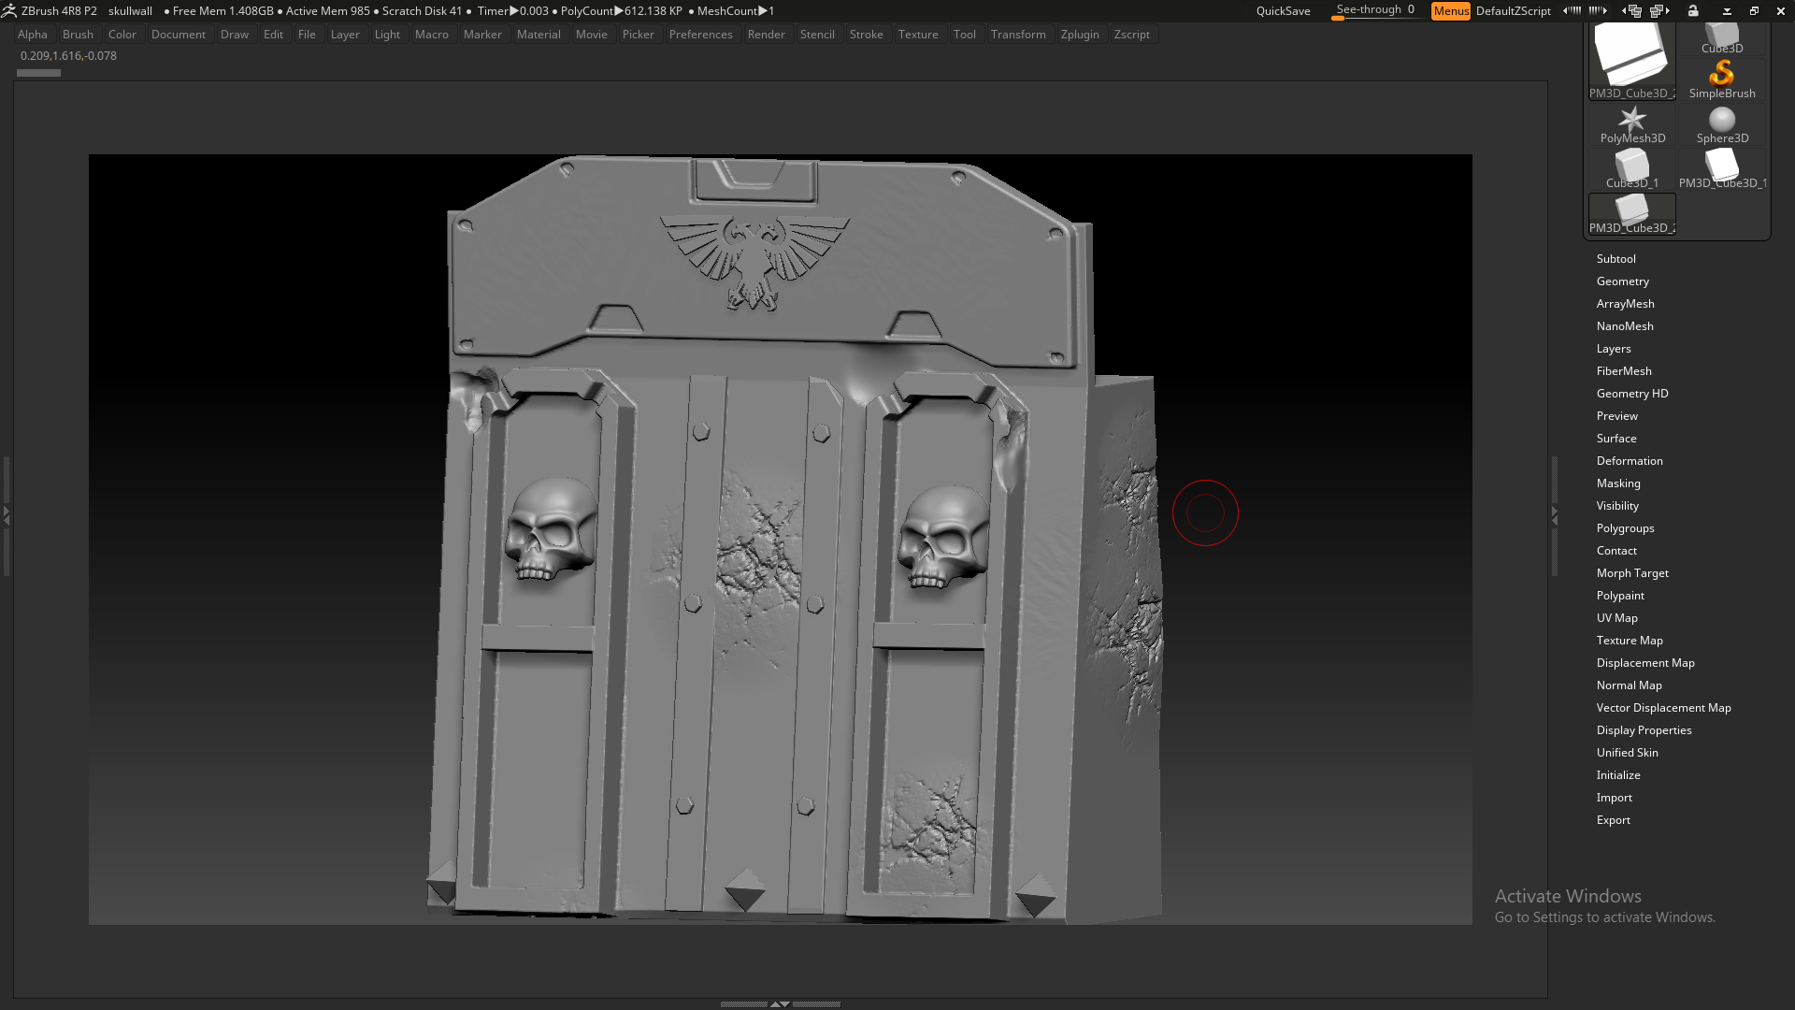Open the Texture menu
Screen dimensions: 1795x1010
click(918, 35)
